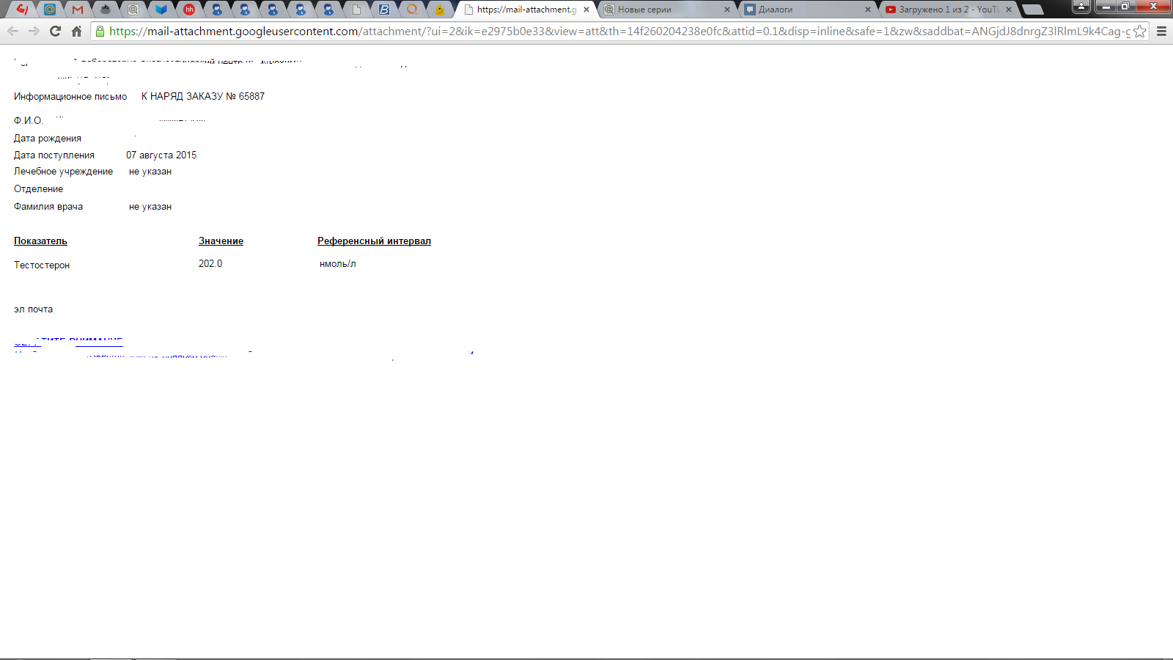1173x660 pixels.
Task: Click the browser Back arrow
Action: pyautogui.click(x=12, y=31)
